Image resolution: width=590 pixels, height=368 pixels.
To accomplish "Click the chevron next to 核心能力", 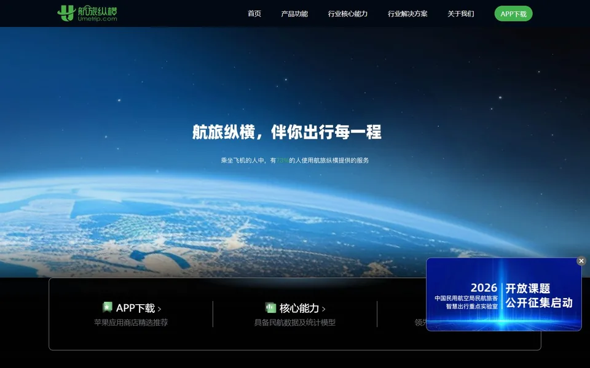I will point(324,309).
